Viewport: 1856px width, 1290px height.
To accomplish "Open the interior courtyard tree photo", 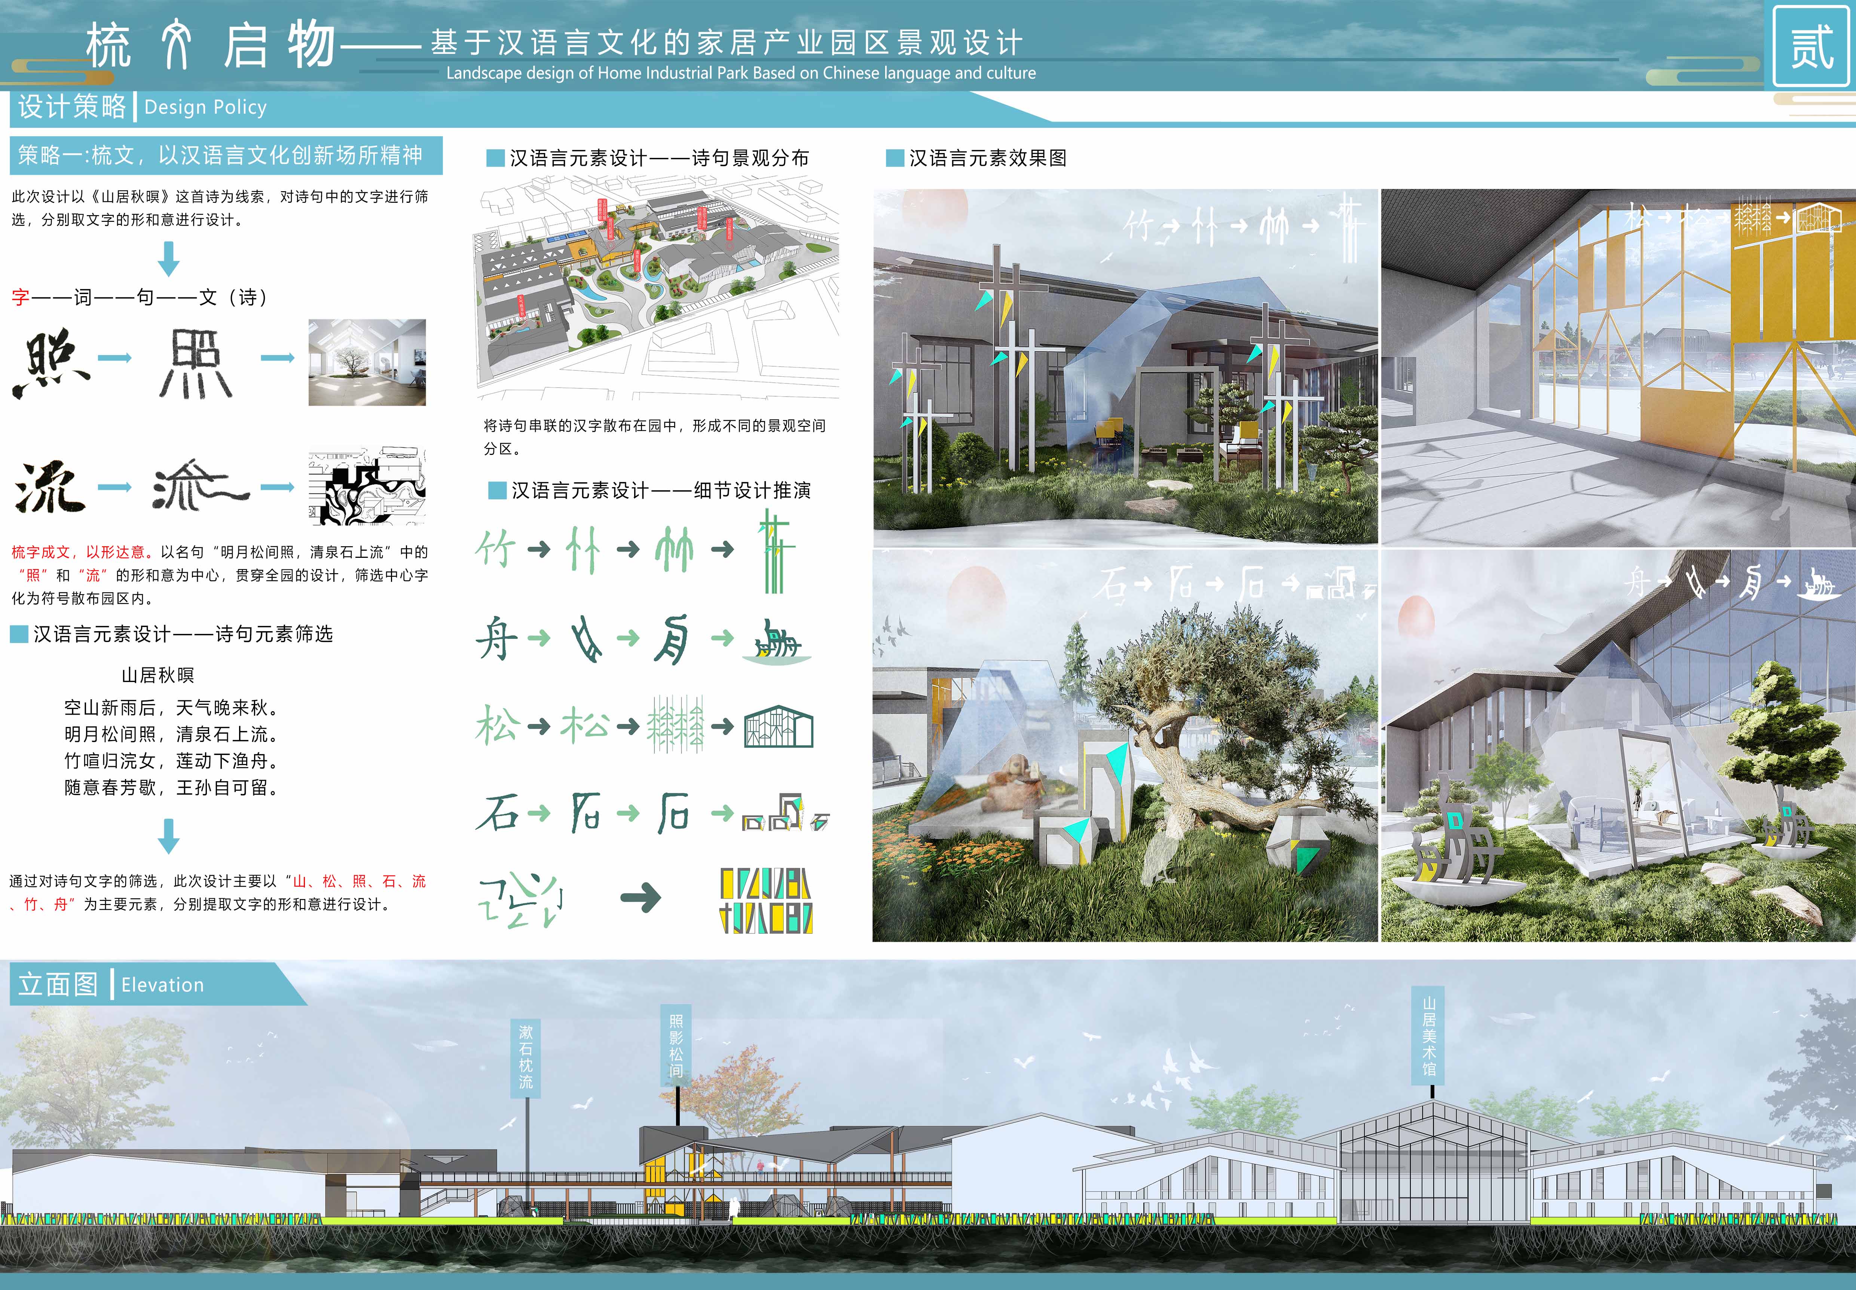I will (367, 362).
